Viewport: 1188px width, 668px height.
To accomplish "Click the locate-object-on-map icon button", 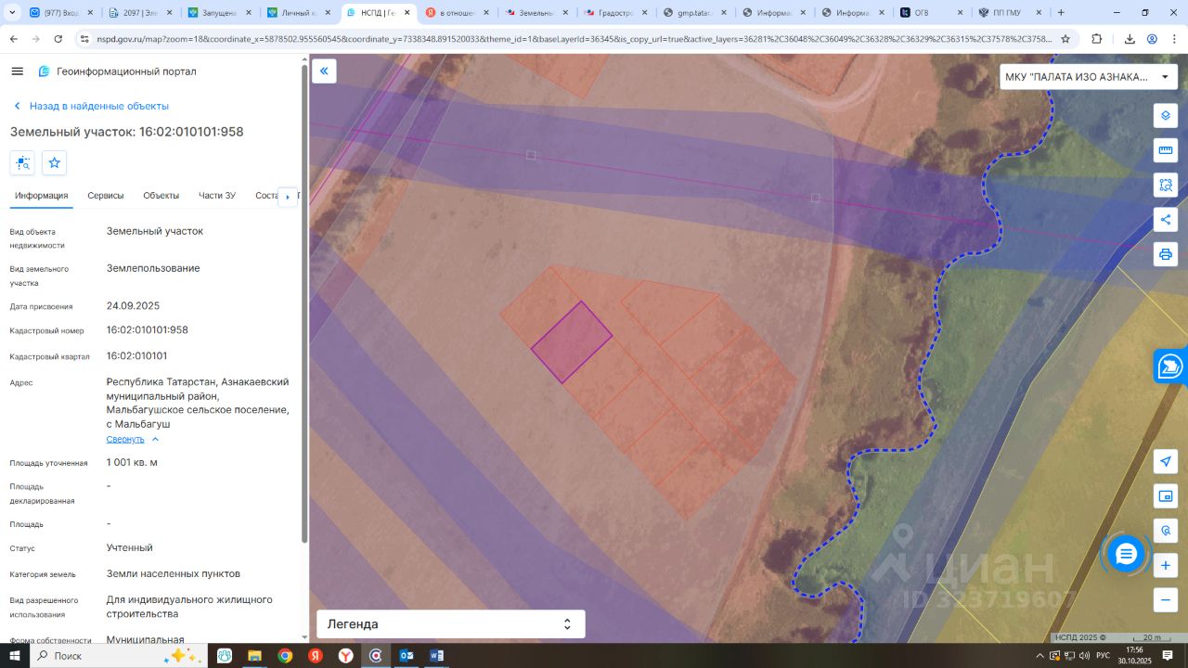I will pos(23,163).
